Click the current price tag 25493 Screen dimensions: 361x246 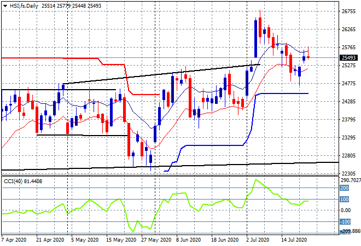pos(348,57)
